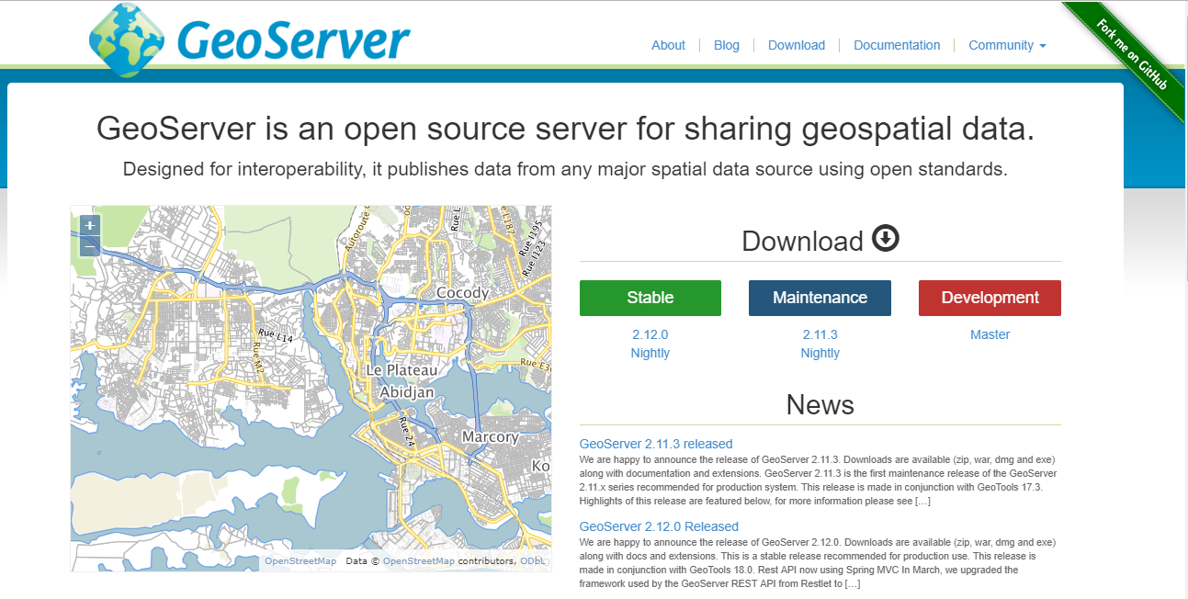Click the Cocody label on the map
Viewport: 1188px width, 599px height.
click(463, 293)
